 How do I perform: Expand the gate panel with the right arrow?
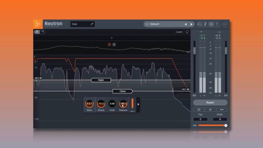click(138, 104)
